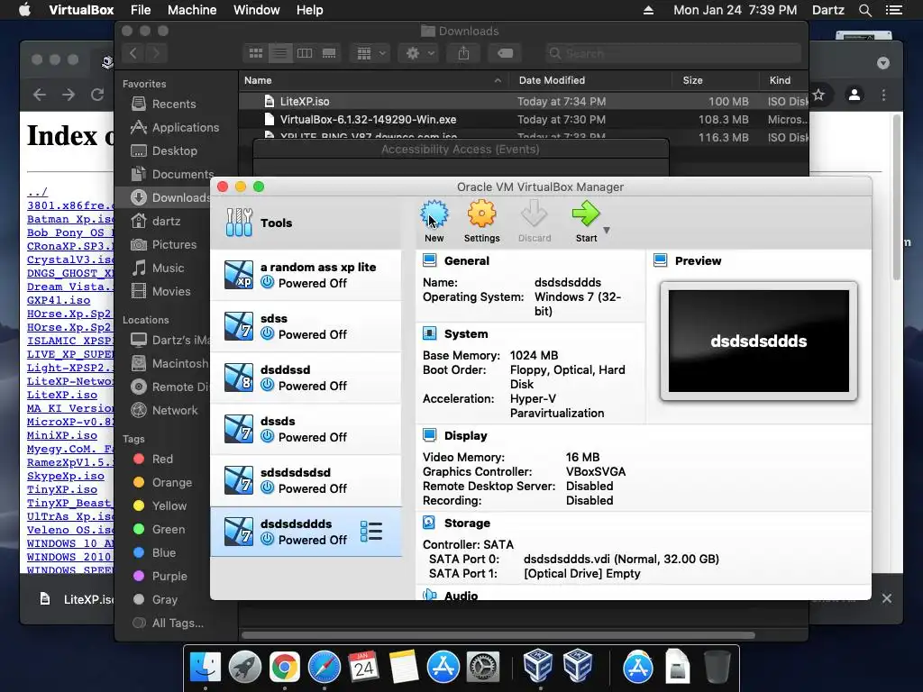Switch Finder to list view
Viewport: 923px width, 692px height.
(x=280, y=53)
